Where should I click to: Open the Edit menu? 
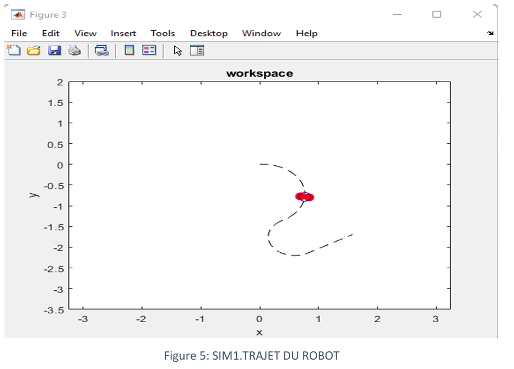tap(51, 34)
